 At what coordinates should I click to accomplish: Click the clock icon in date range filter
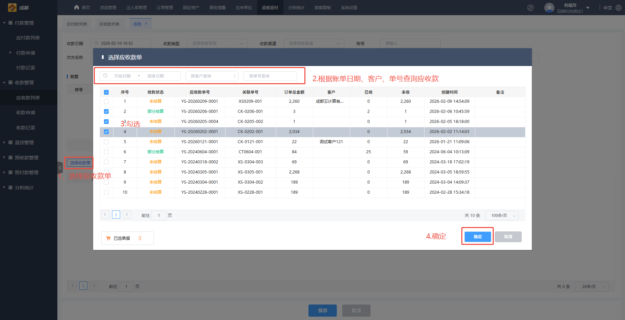105,76
